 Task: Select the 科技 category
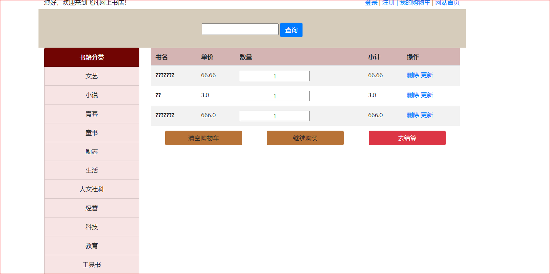tap(92, 227)
